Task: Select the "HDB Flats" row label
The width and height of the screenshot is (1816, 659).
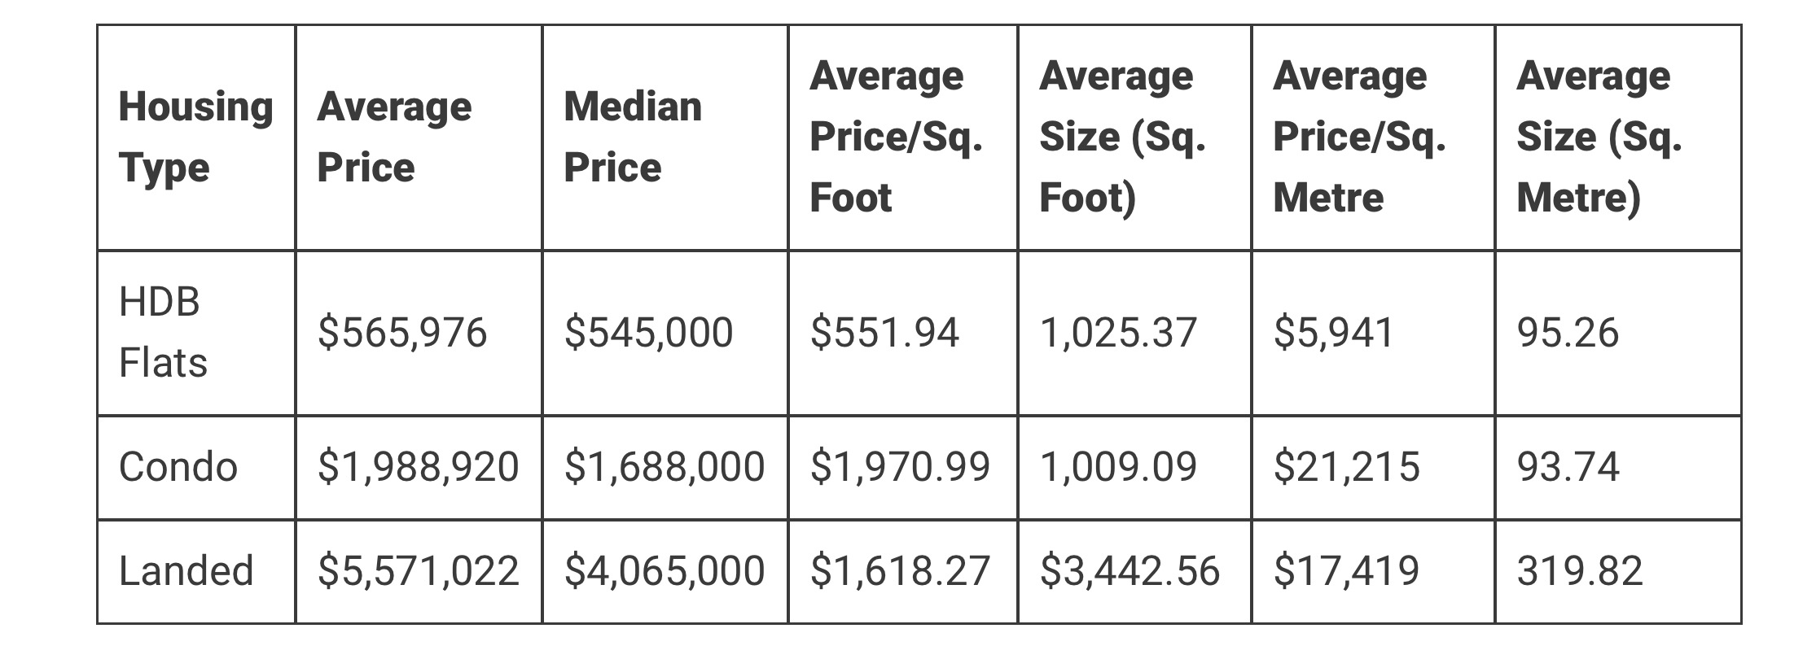Action: tap(163, 332)
